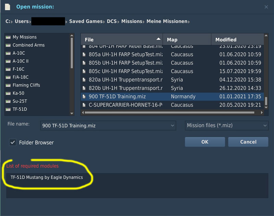Viewport: 274px width, 216px height.
Task: Sort the list by the Modified column header
Action: [x=237, y=39]
